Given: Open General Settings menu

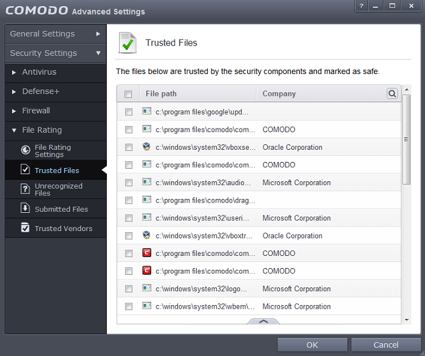Looking at the screenshot, I should pos(55,34).
